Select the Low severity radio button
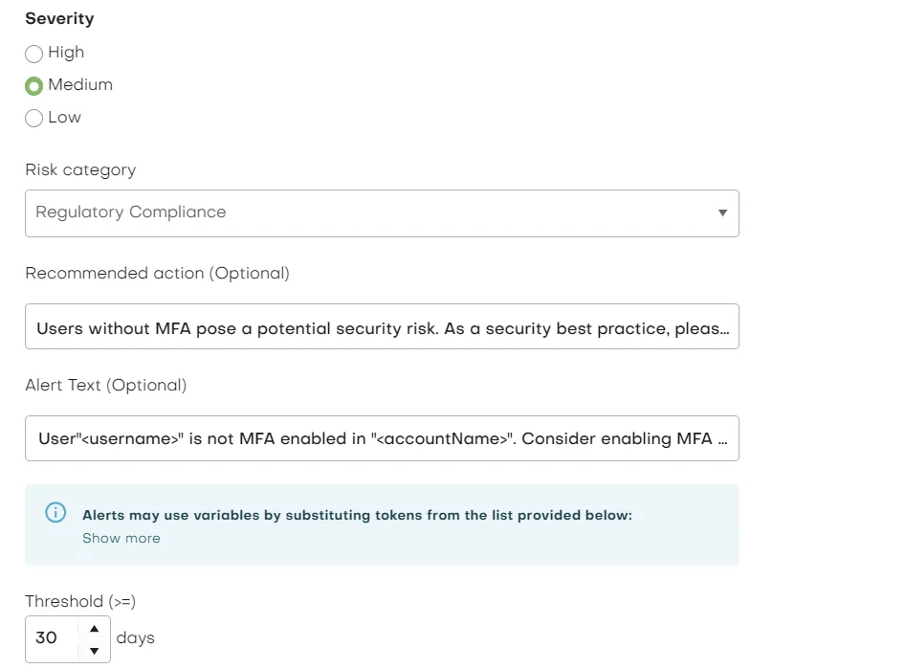The width and height of the screenshot is (905, 669). point(33,118)
